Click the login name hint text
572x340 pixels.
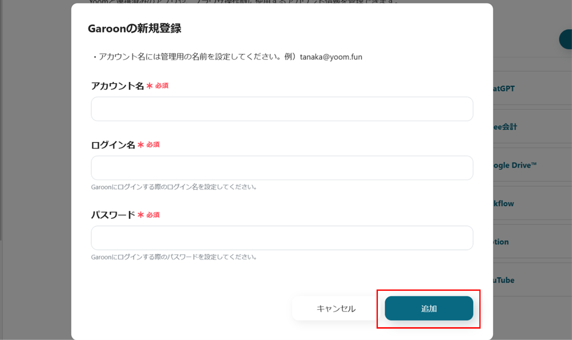pos(174,187)
